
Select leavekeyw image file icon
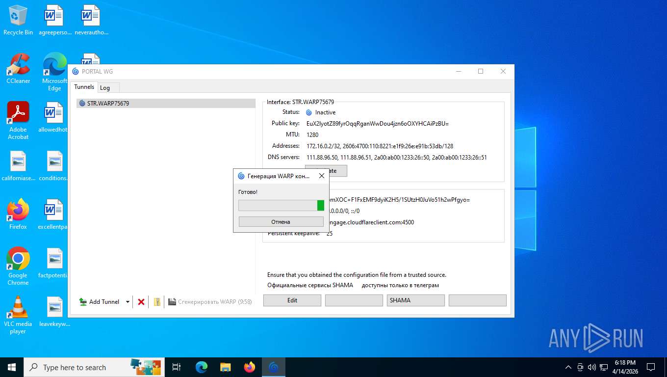(54, 312)
